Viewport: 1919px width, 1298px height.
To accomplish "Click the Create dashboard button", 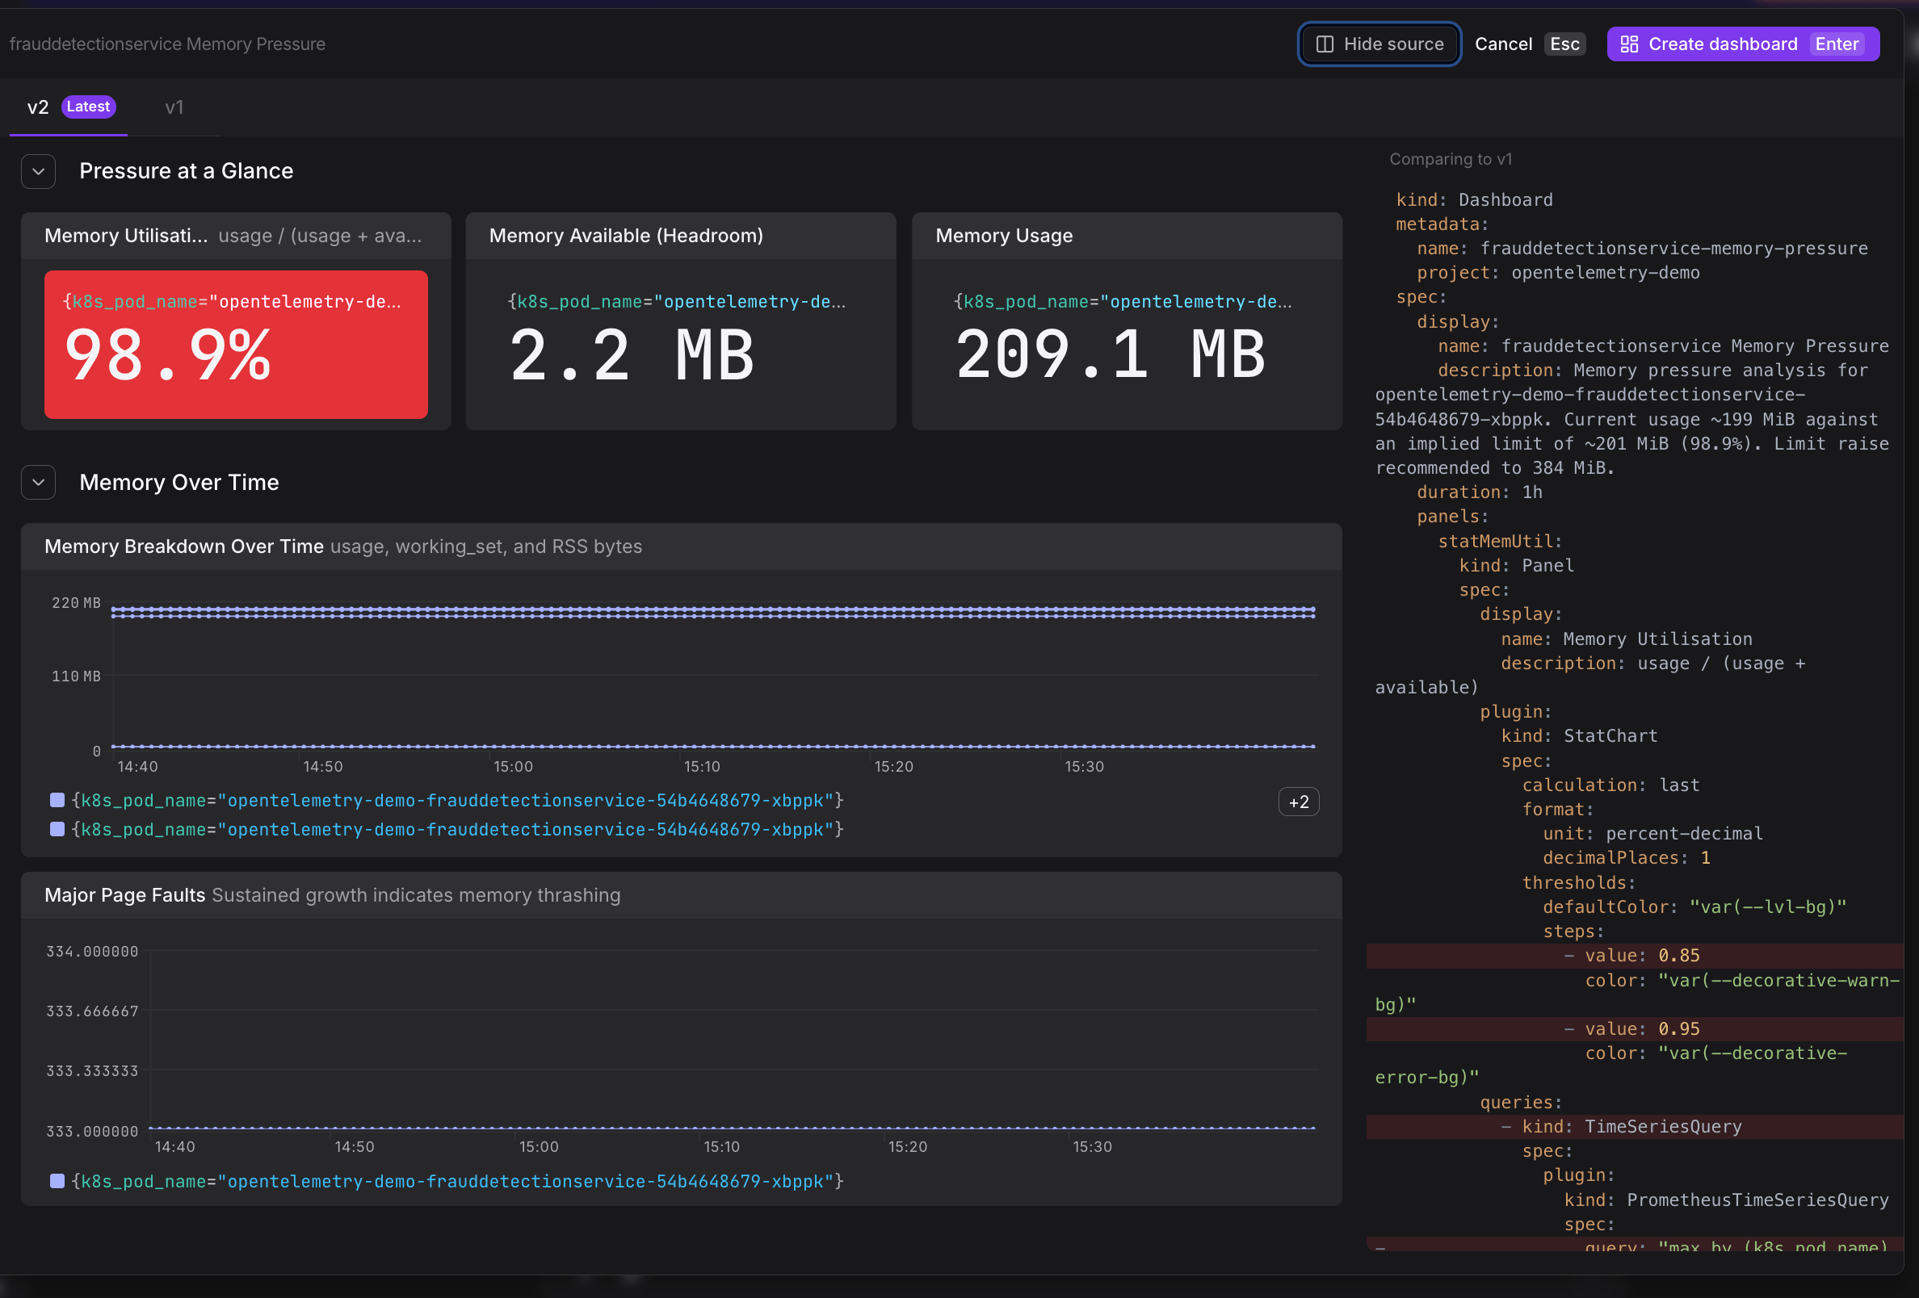I will (x=1742, y=44).
